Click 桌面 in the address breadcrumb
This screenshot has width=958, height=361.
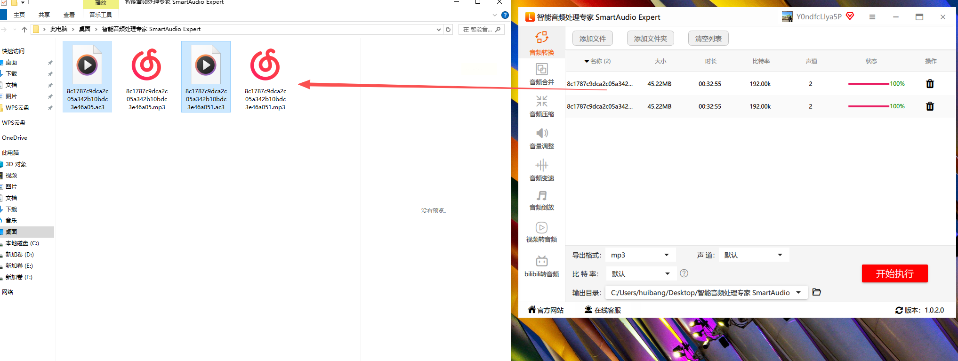pos(85,29)
